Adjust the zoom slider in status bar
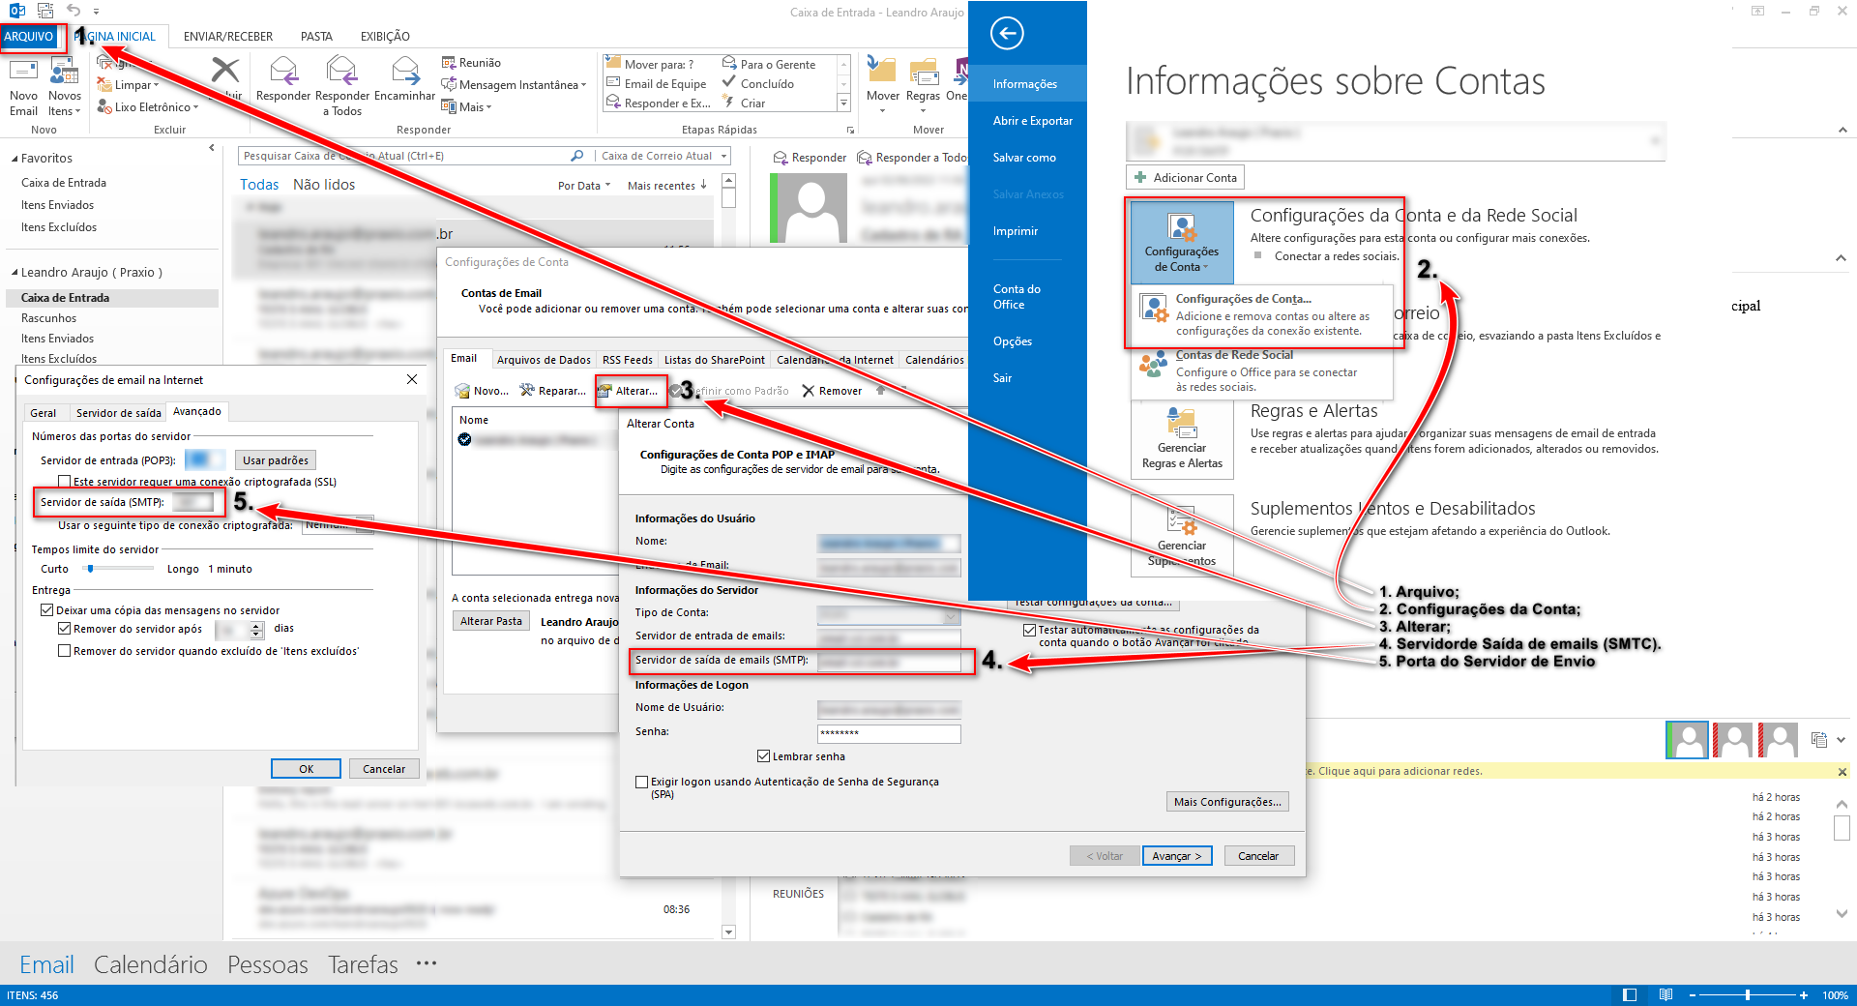Screen dimensions: 1857x1006 pos(1747,995)
